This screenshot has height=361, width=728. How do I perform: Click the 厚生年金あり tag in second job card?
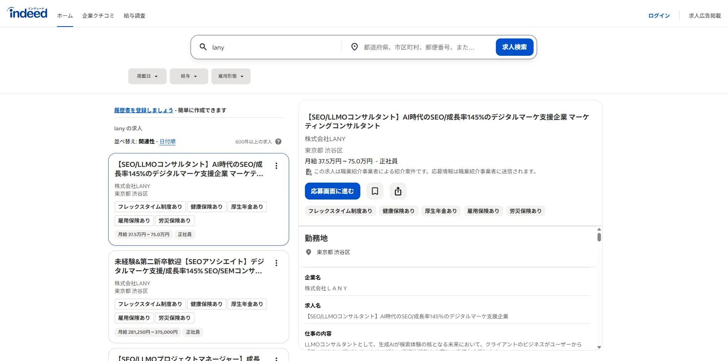(x=247, y=304)
